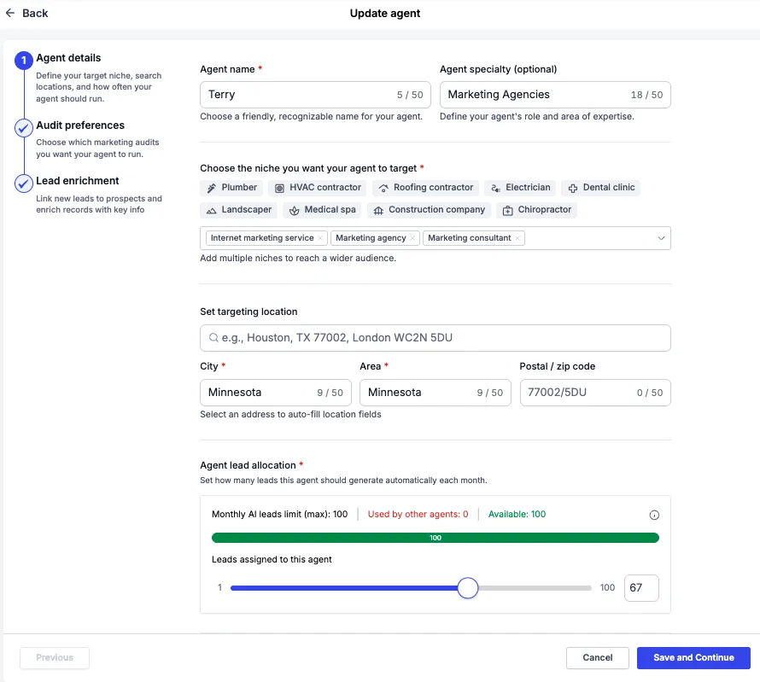
Task: Click the leads assigned slider handle
Action: 467,588
